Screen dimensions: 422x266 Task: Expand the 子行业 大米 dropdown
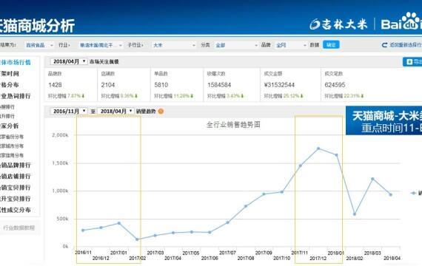point(174,45)
